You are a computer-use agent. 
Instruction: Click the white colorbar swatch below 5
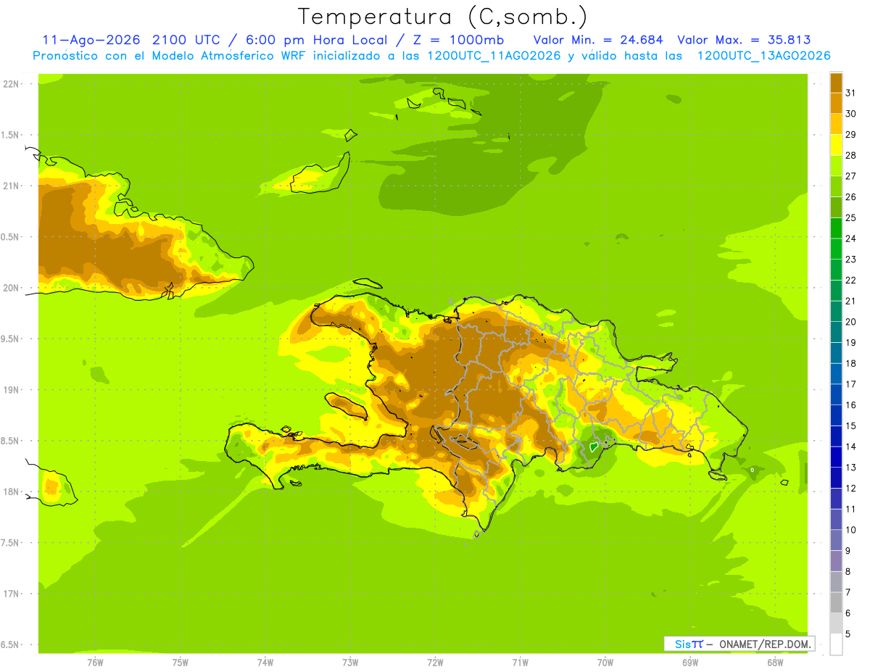[x=836, y=644]
